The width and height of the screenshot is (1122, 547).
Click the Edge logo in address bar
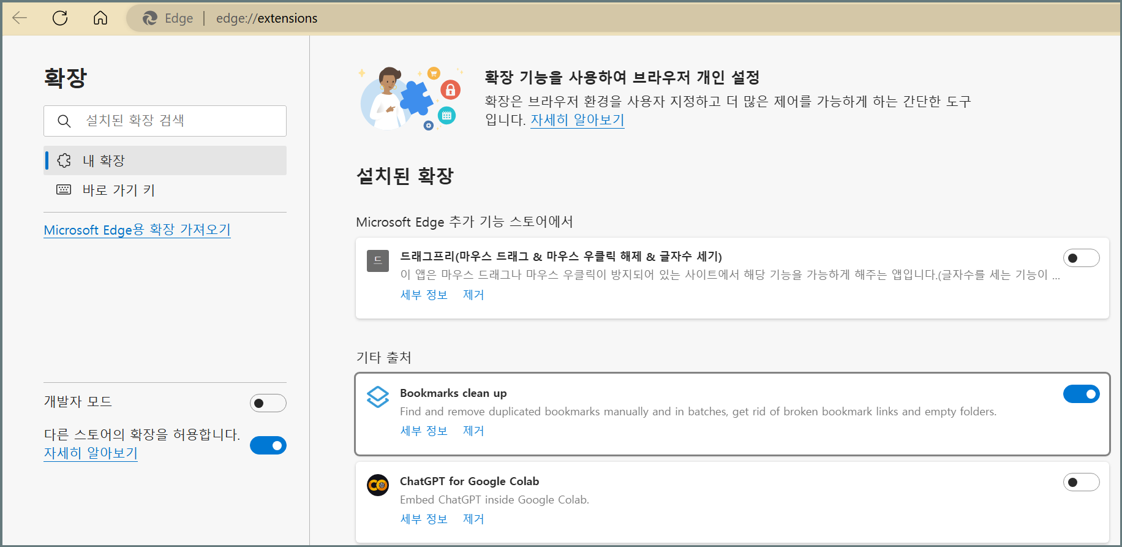point(150,18)
